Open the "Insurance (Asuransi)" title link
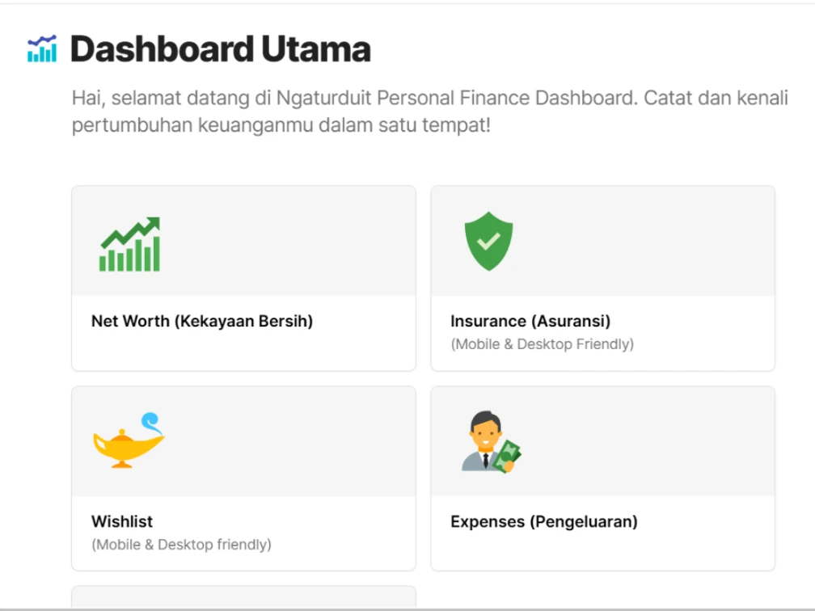Viewport: 815px width, 611px height. click(530, 321)
